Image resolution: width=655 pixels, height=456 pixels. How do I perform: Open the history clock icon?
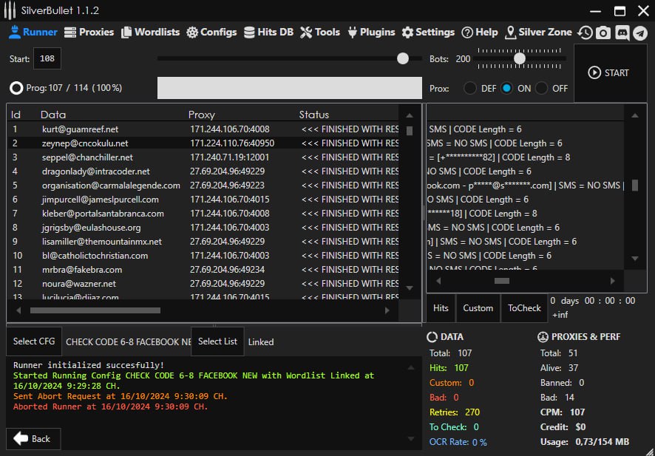(x=585, y=33)
